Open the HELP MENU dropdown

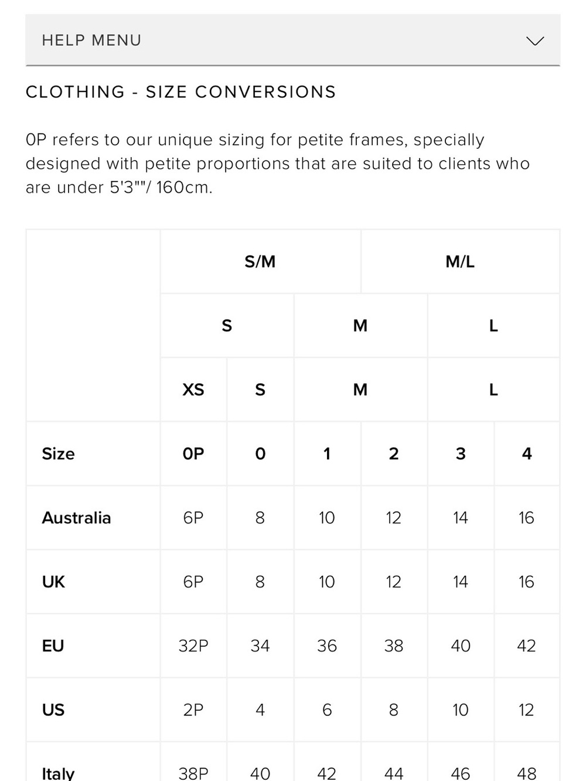pos(292,40)
